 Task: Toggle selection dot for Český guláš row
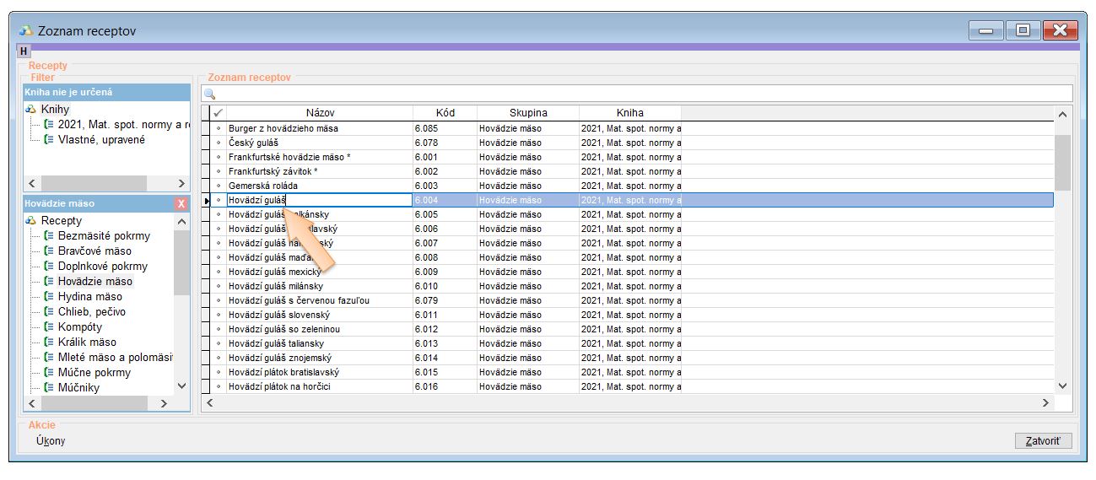(218, 143)
